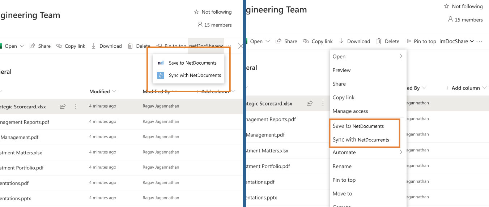Screen dimensions: 489x207
Task: Select Save to NetDocuments in context menu
Action: click(358, 126)
